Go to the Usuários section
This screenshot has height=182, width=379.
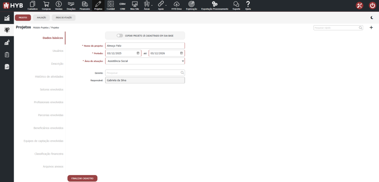click(58, 51)
